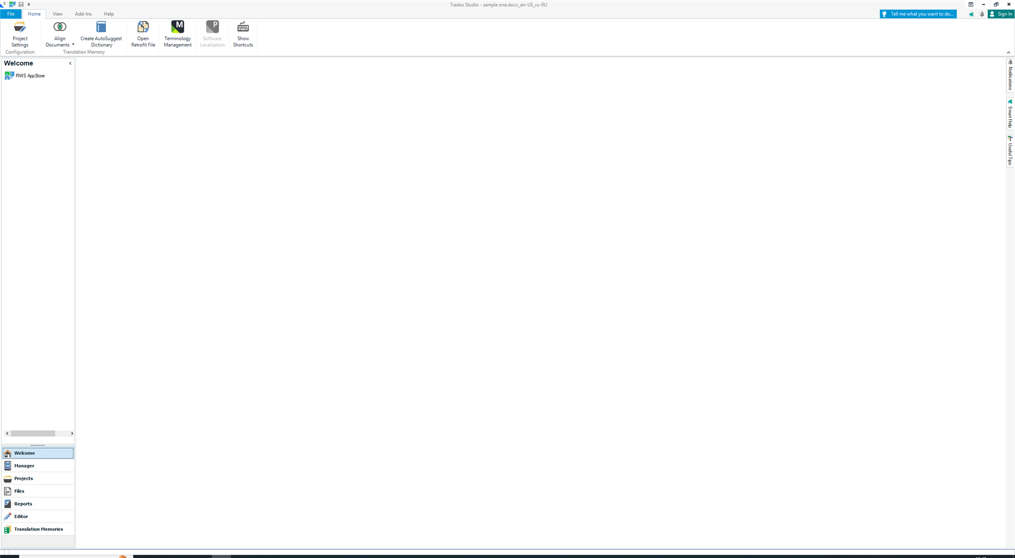Viewport: 1015px width, 558px height.
Task: Open Show Shortcuts
Action: pos(242,34)
